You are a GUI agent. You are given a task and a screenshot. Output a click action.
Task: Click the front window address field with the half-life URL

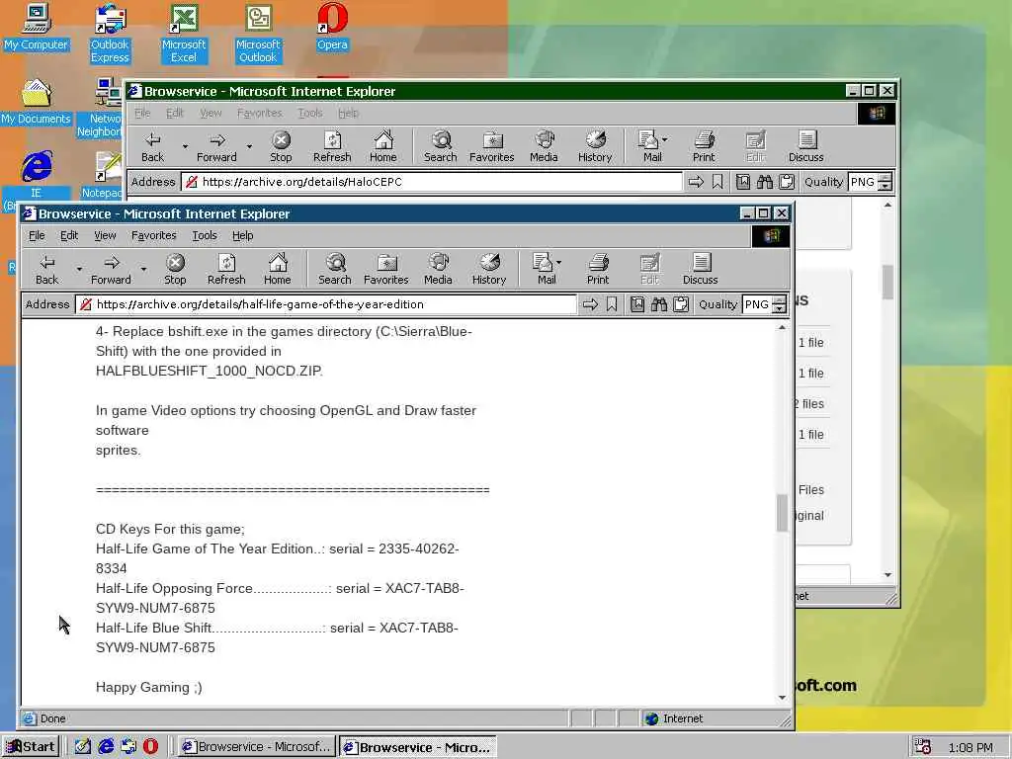[x=326, y=304]
